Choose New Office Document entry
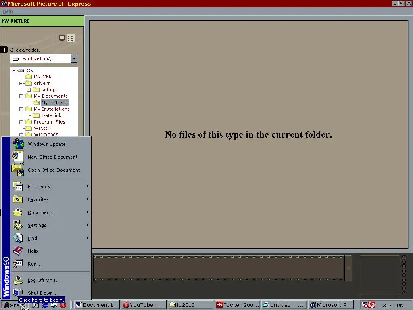Image resolution: width=413 pixels, height=310 pixels. point(50,157)
